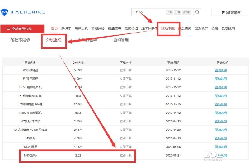This screenshot has height=168, width=249.
Task: Open 笔记本 navigation item
Action: click(x=66, y=29)
